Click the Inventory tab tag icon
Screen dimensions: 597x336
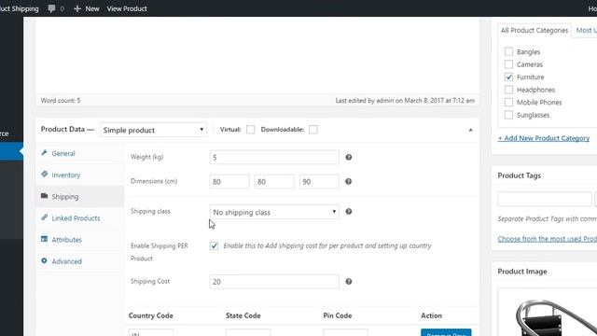tap(45, 175)
